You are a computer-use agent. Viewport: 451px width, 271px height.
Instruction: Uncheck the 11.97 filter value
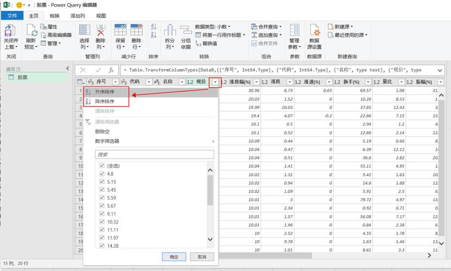(102, 238)
